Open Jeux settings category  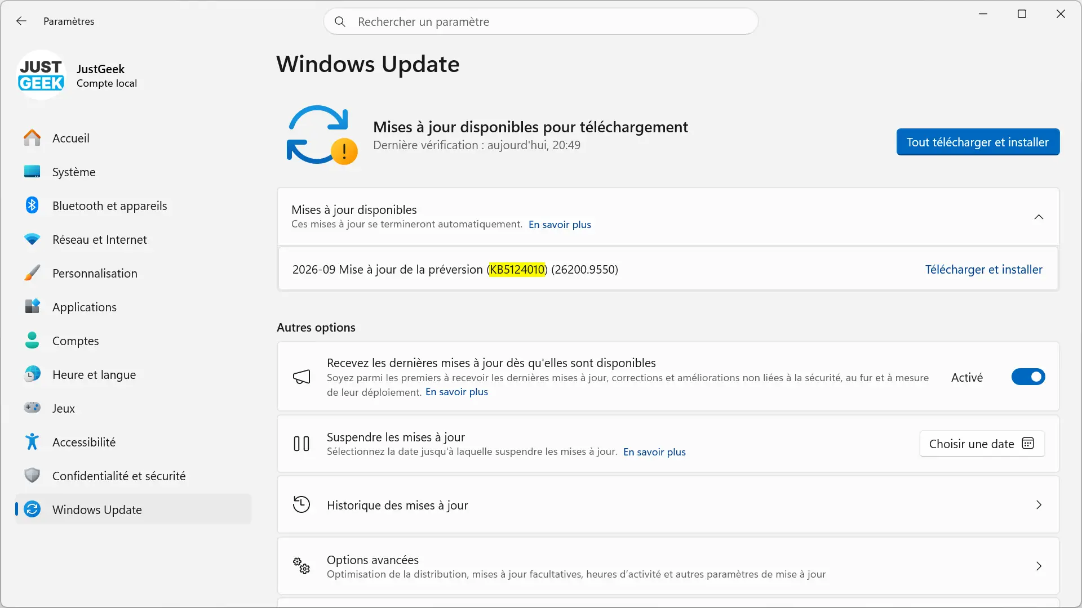(133, 408)
